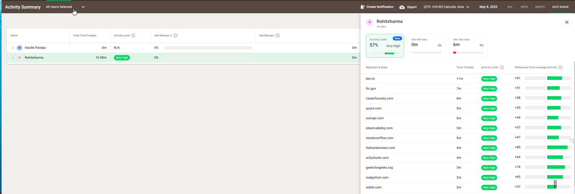The height and width of the screenshot is (194, 575).
Task: Click the May 8, 2025 date
Action: coord(488,7)
